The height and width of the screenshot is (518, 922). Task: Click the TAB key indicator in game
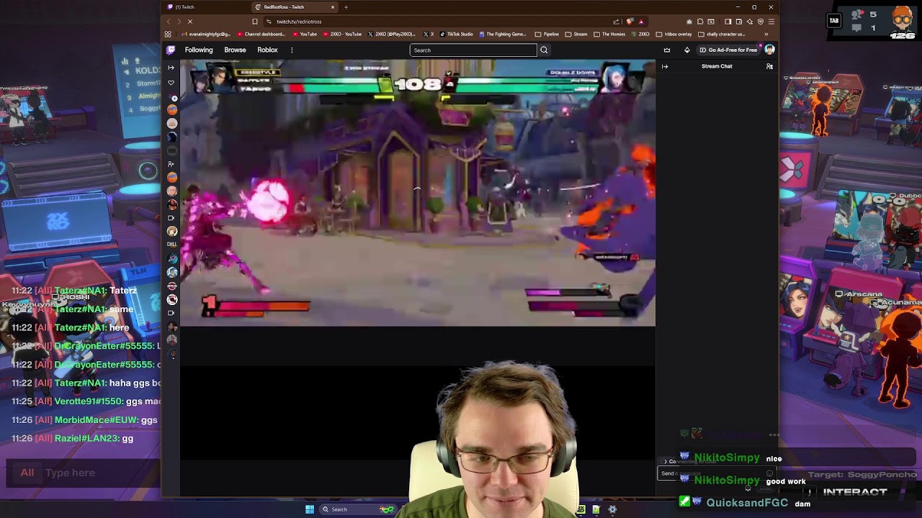[834, 21]
